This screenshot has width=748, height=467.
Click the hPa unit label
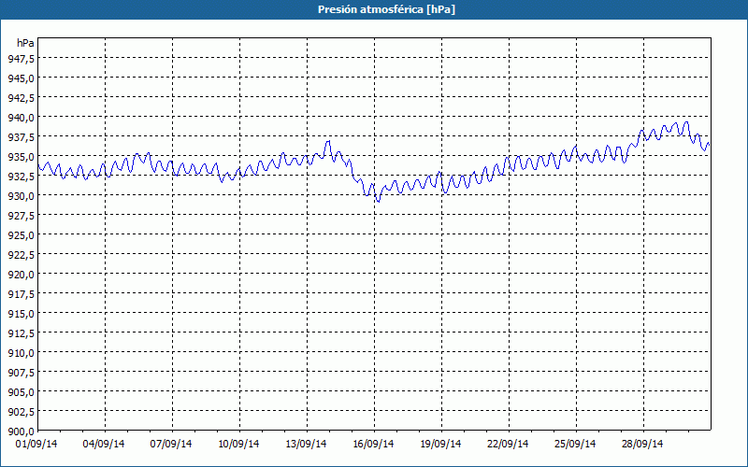(25, 43)
